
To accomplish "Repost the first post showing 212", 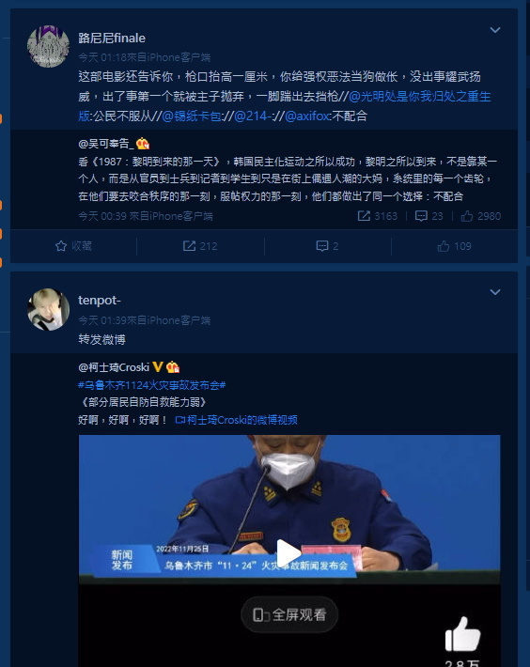I will (200, 246).
